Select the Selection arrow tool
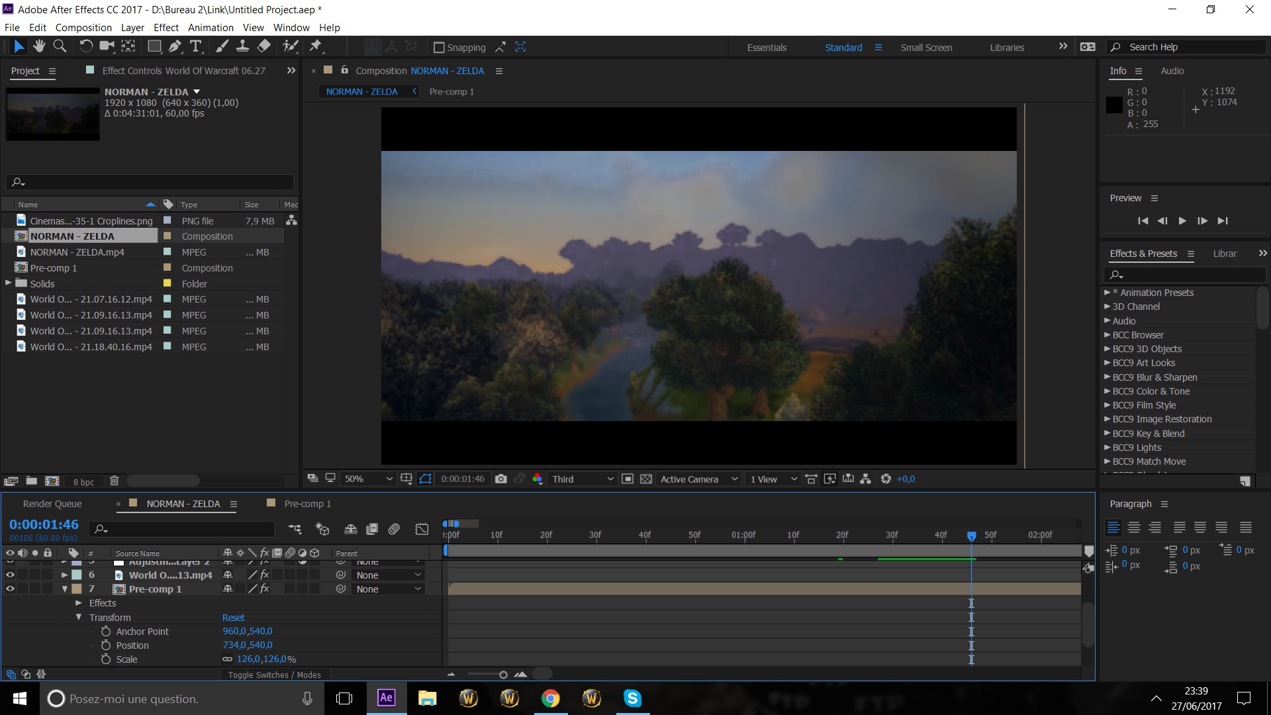The height and width of the screenshot is (715, 1271). pos(19,46)
